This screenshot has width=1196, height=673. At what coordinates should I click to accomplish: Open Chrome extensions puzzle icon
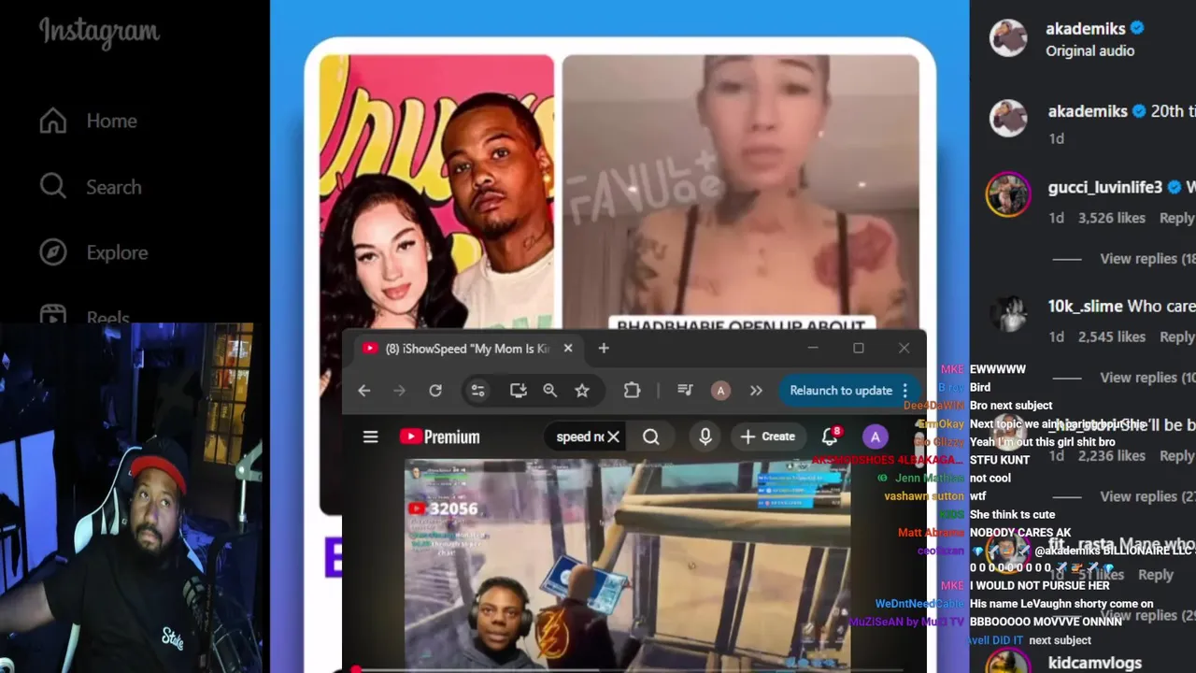point(632,391)
